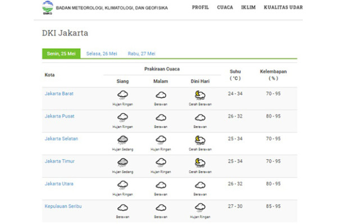Click Jakarta Pusat Siang rain icon
Image resolution: width=337 pixels, height=224 pixels.
(122, 118)
